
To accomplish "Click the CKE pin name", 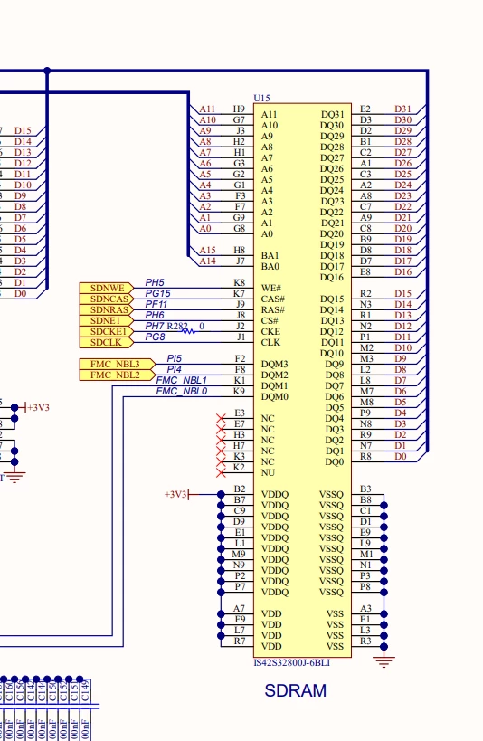I will coord(270,331).
